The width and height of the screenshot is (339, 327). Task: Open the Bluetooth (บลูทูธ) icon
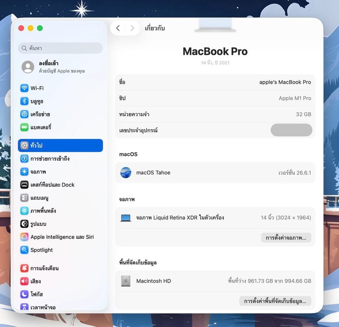point(24,101)
